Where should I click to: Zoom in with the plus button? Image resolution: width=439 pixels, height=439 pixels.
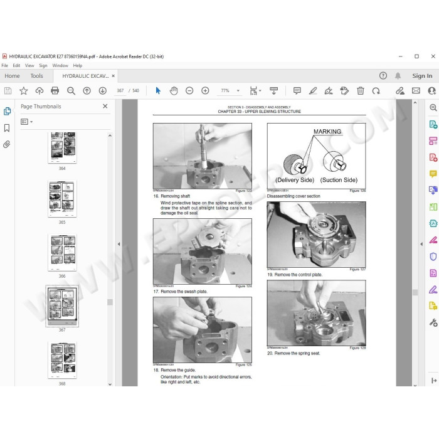point(205,90)
